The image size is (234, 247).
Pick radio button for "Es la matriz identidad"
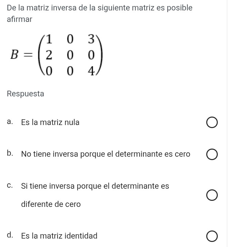pos(212,237)
